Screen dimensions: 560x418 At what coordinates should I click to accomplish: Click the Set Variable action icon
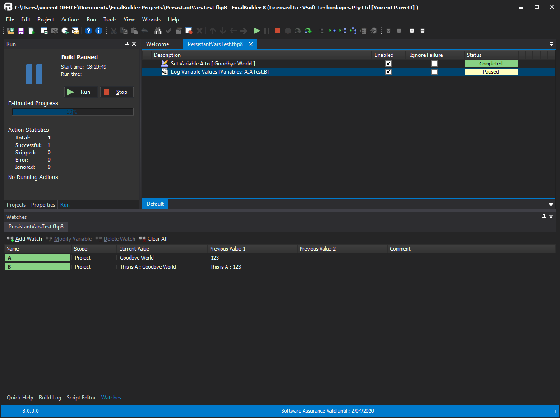[164, 64]
